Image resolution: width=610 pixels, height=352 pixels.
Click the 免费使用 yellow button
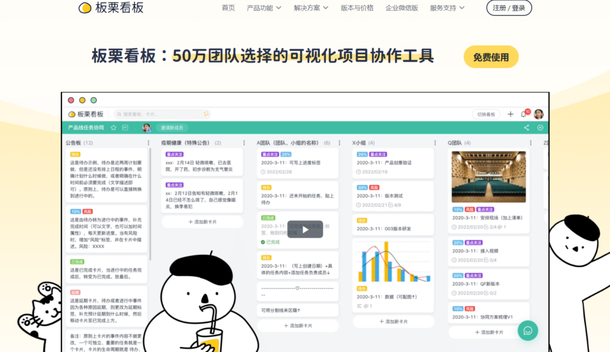click(x=491, y=57)
